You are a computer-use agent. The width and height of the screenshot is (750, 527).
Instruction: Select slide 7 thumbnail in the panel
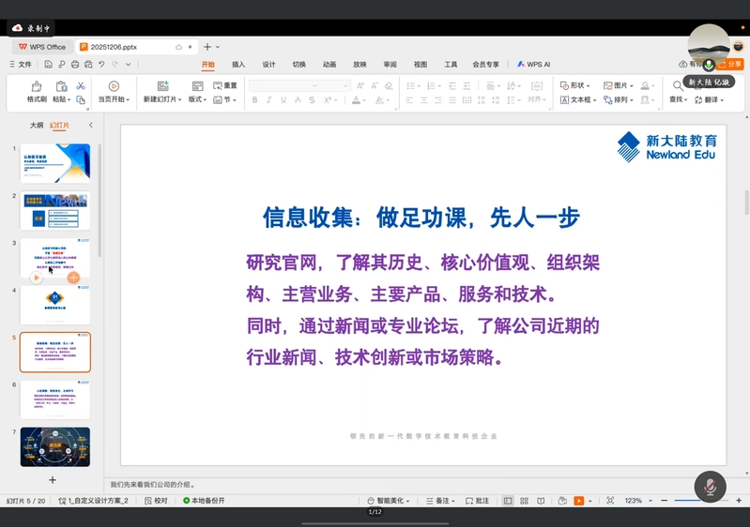point(55,446)
